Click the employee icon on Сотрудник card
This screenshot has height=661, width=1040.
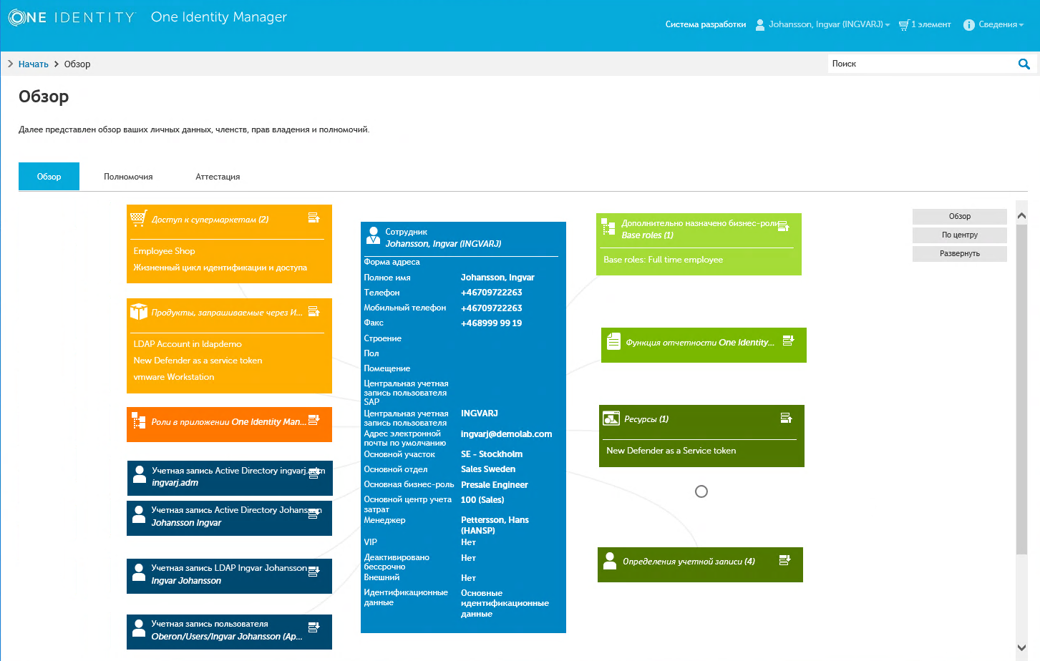(373, 235)
